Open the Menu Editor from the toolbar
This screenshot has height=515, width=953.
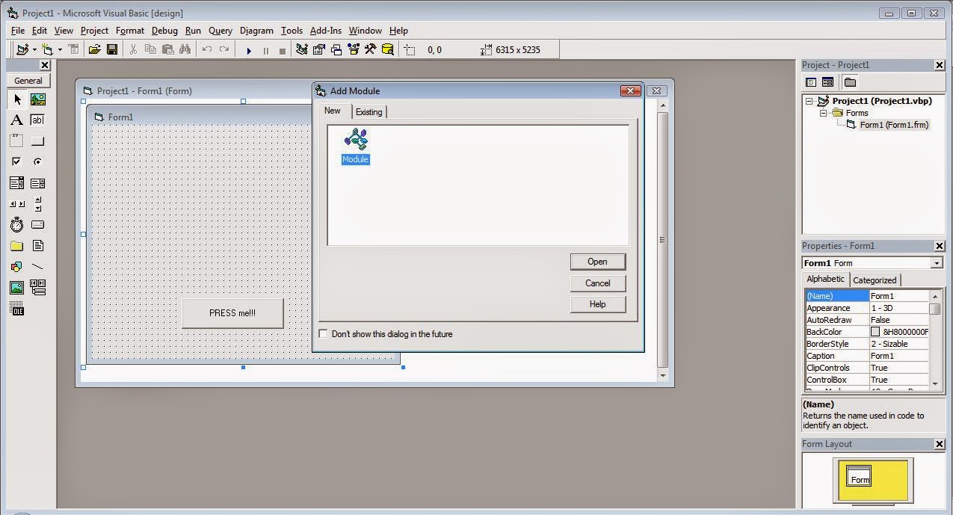[73, 49]
